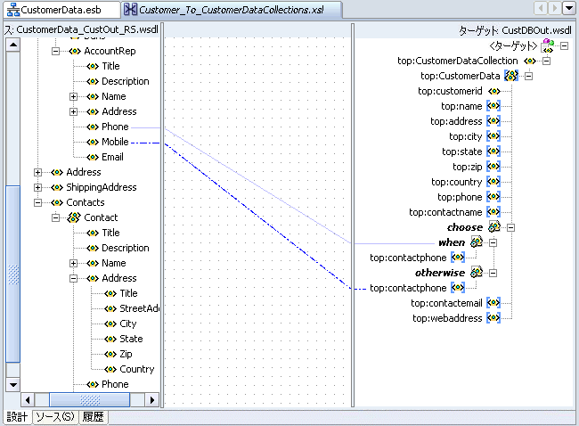This screenshot has width=579, height=426.
Task: Click the Zip element icon
Action: click(x=110, y=354)
